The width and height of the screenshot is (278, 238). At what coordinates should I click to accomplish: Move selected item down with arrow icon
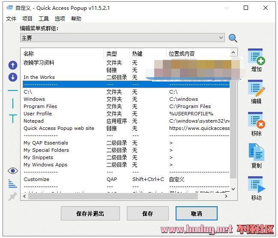[13, 77]
